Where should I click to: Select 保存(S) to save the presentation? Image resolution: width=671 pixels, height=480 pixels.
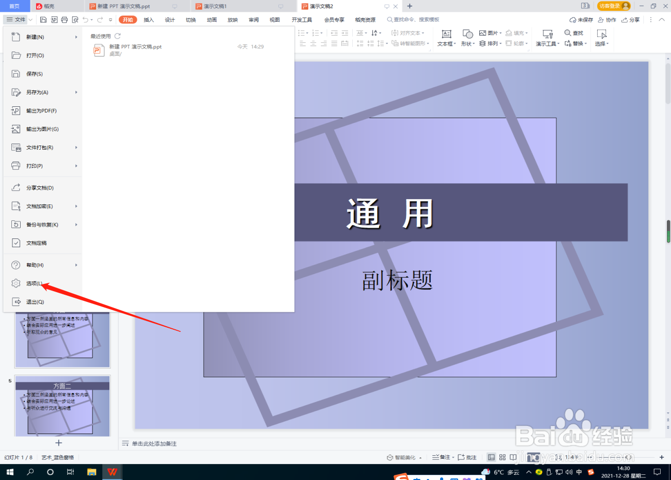(43, 74)
